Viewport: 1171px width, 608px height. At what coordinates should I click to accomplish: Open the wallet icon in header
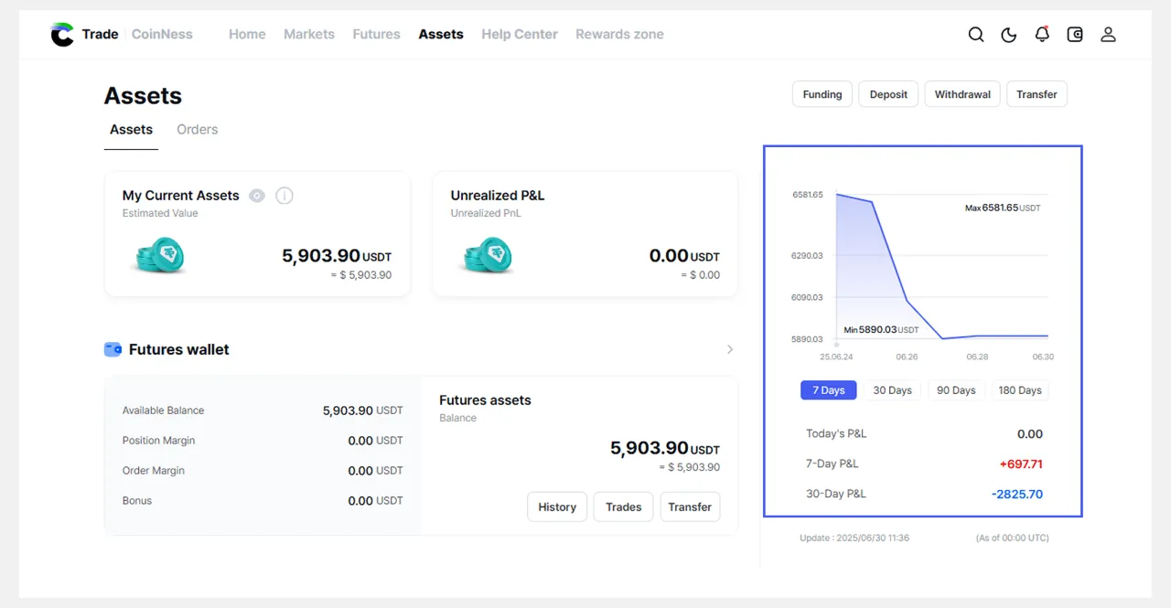1075,35
